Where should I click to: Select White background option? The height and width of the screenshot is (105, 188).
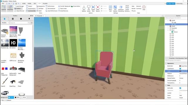[11, 97]
